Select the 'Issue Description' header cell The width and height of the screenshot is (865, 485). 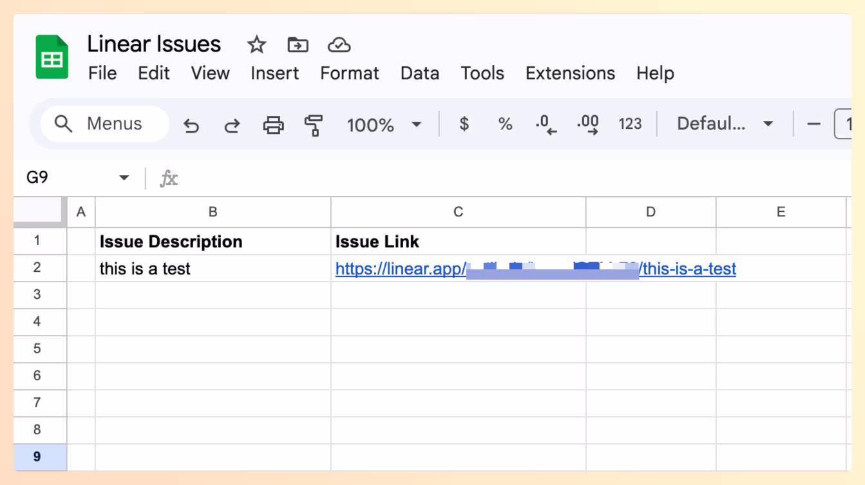point(213,242)
